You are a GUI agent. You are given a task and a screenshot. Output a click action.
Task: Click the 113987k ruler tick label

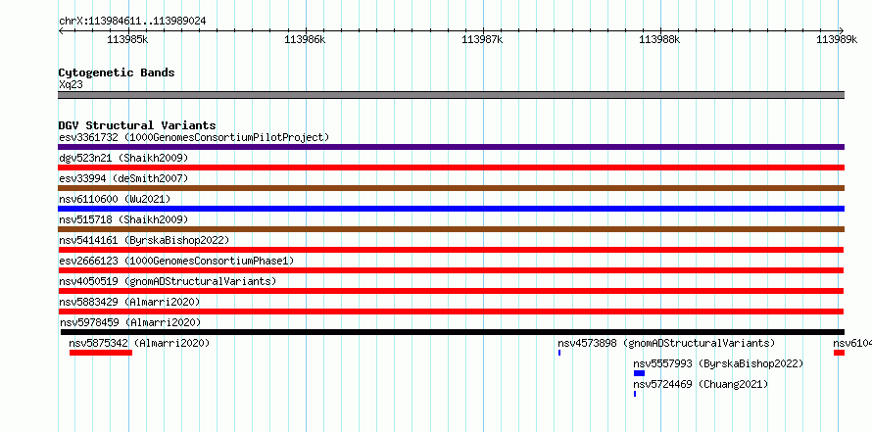482,39
